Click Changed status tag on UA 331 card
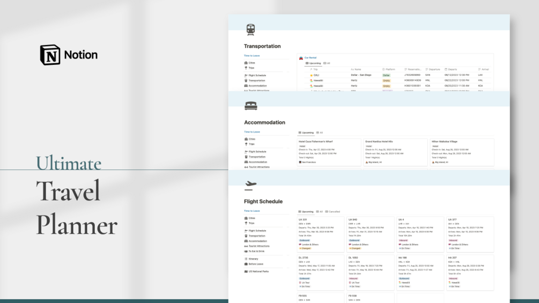The image size is (539, 303). click(305, 248)
